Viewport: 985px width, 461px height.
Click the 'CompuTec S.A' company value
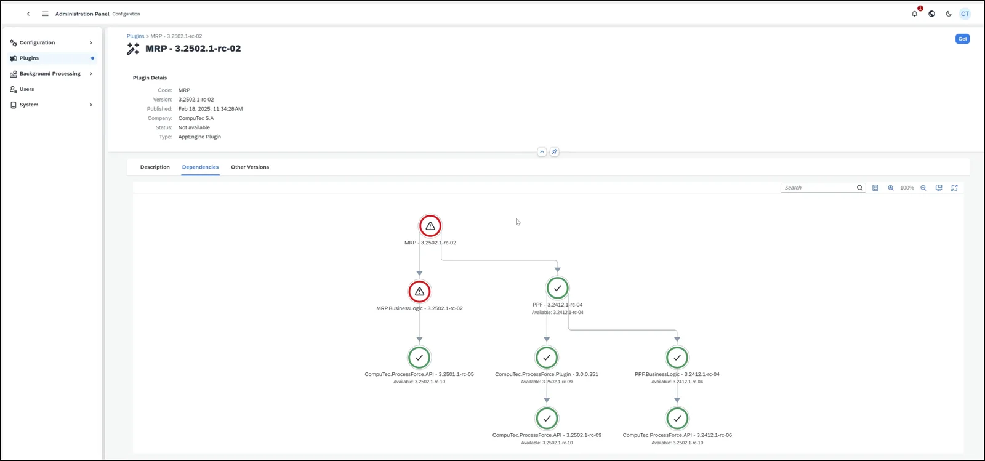pos(196,118)
